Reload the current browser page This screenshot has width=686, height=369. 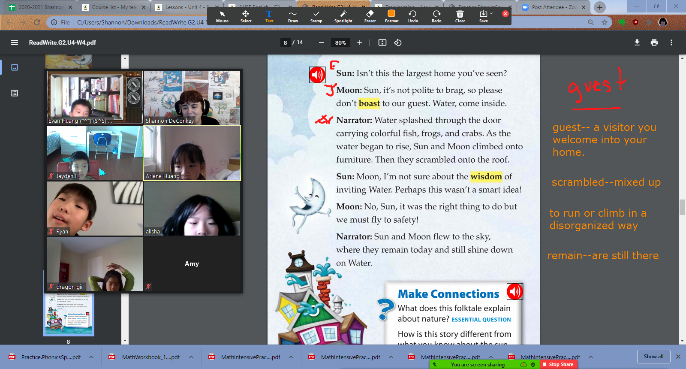point(37,22)
